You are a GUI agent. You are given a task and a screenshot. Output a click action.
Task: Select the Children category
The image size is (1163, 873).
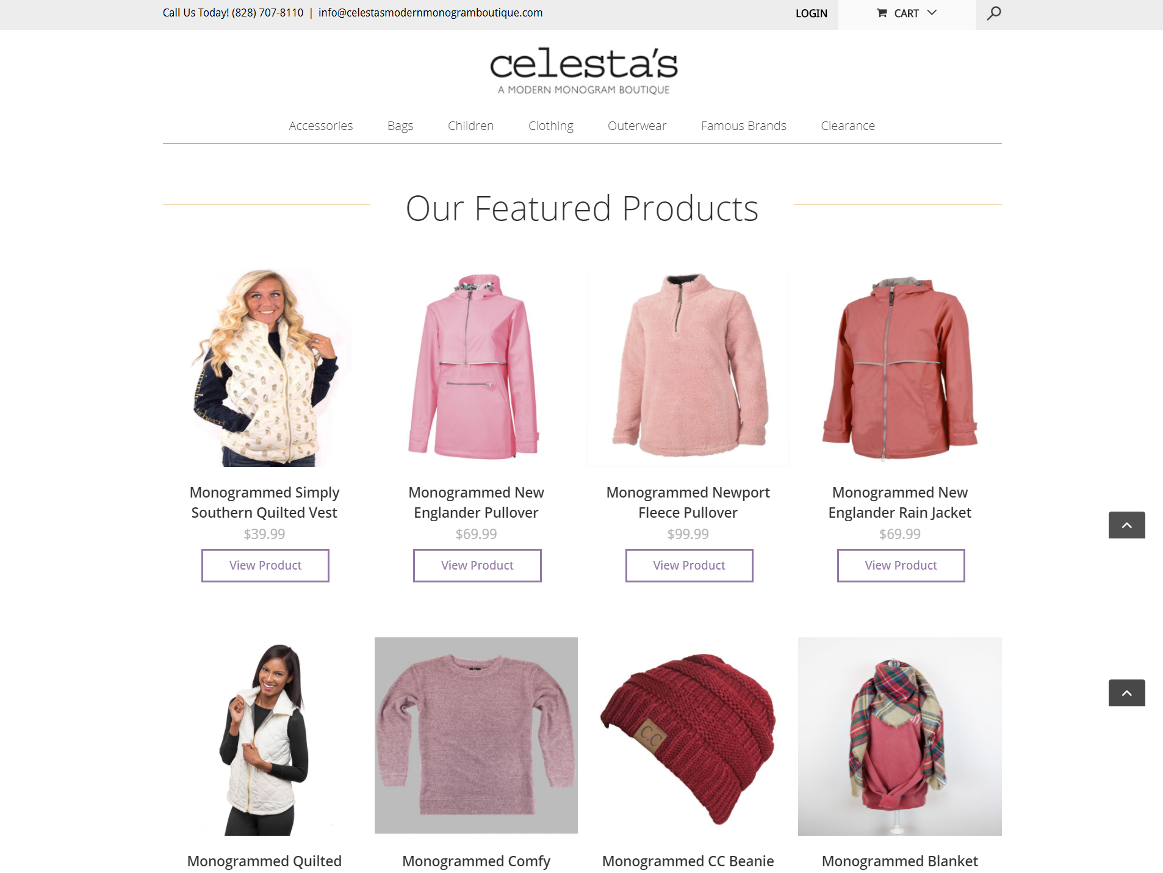[470, 126]
